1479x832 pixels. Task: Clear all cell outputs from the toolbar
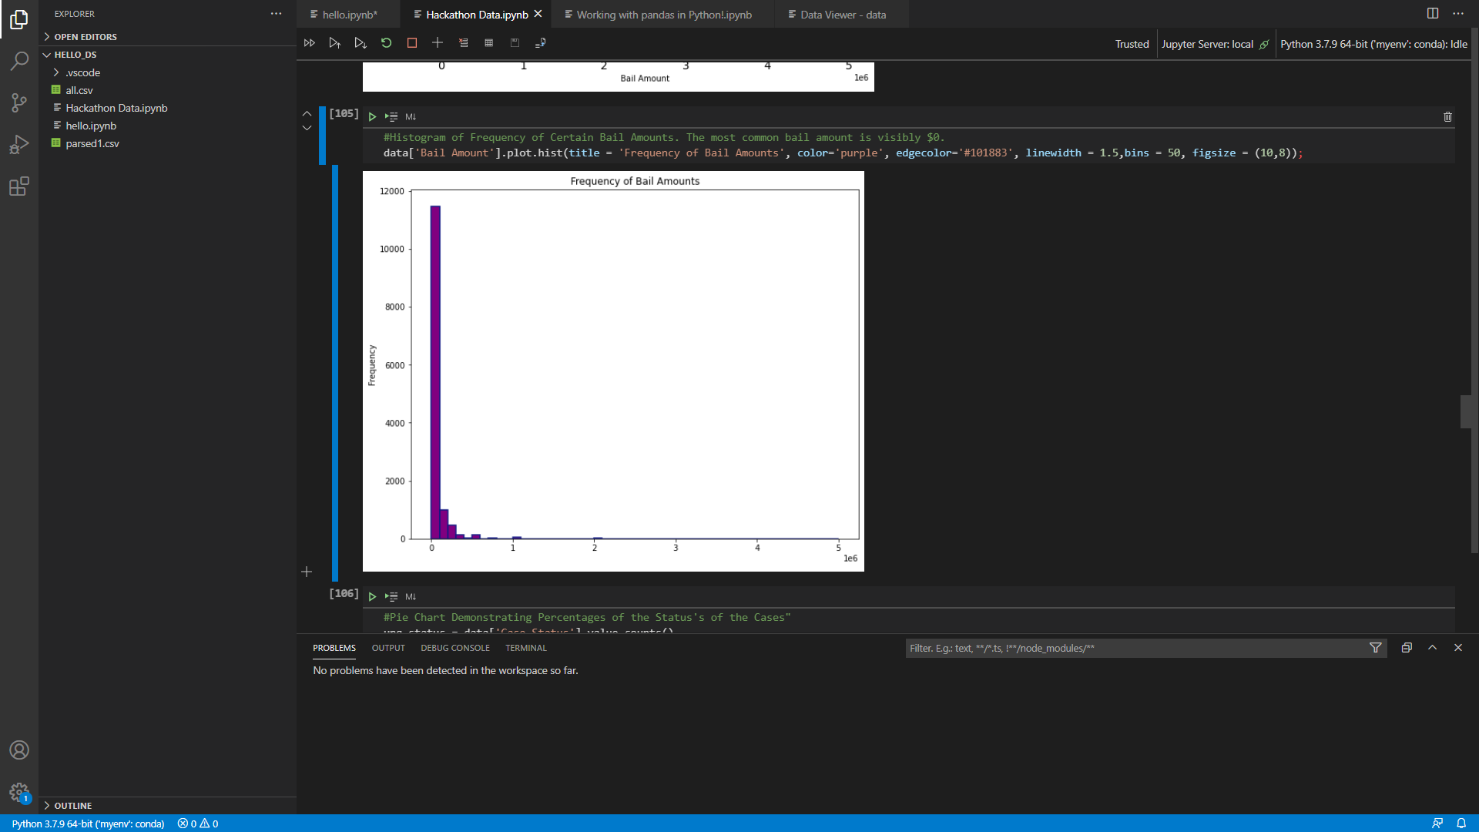(463, 43)
